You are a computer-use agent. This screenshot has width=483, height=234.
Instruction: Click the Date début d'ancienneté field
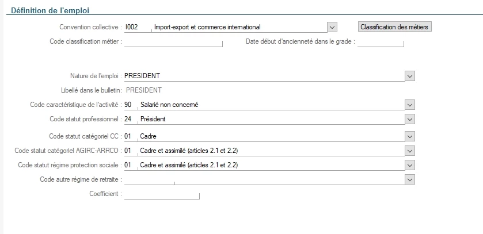pos(380,41)
